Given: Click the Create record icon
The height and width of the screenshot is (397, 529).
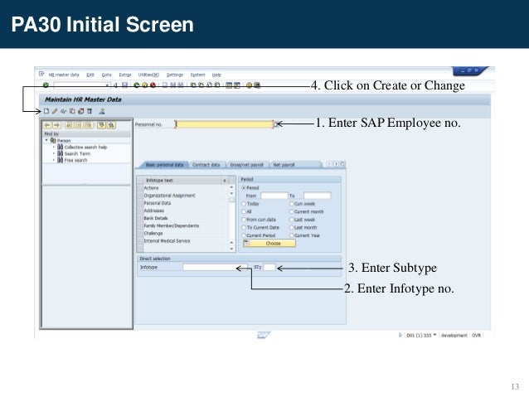Looking at the screenshot, I should (46, 111).
